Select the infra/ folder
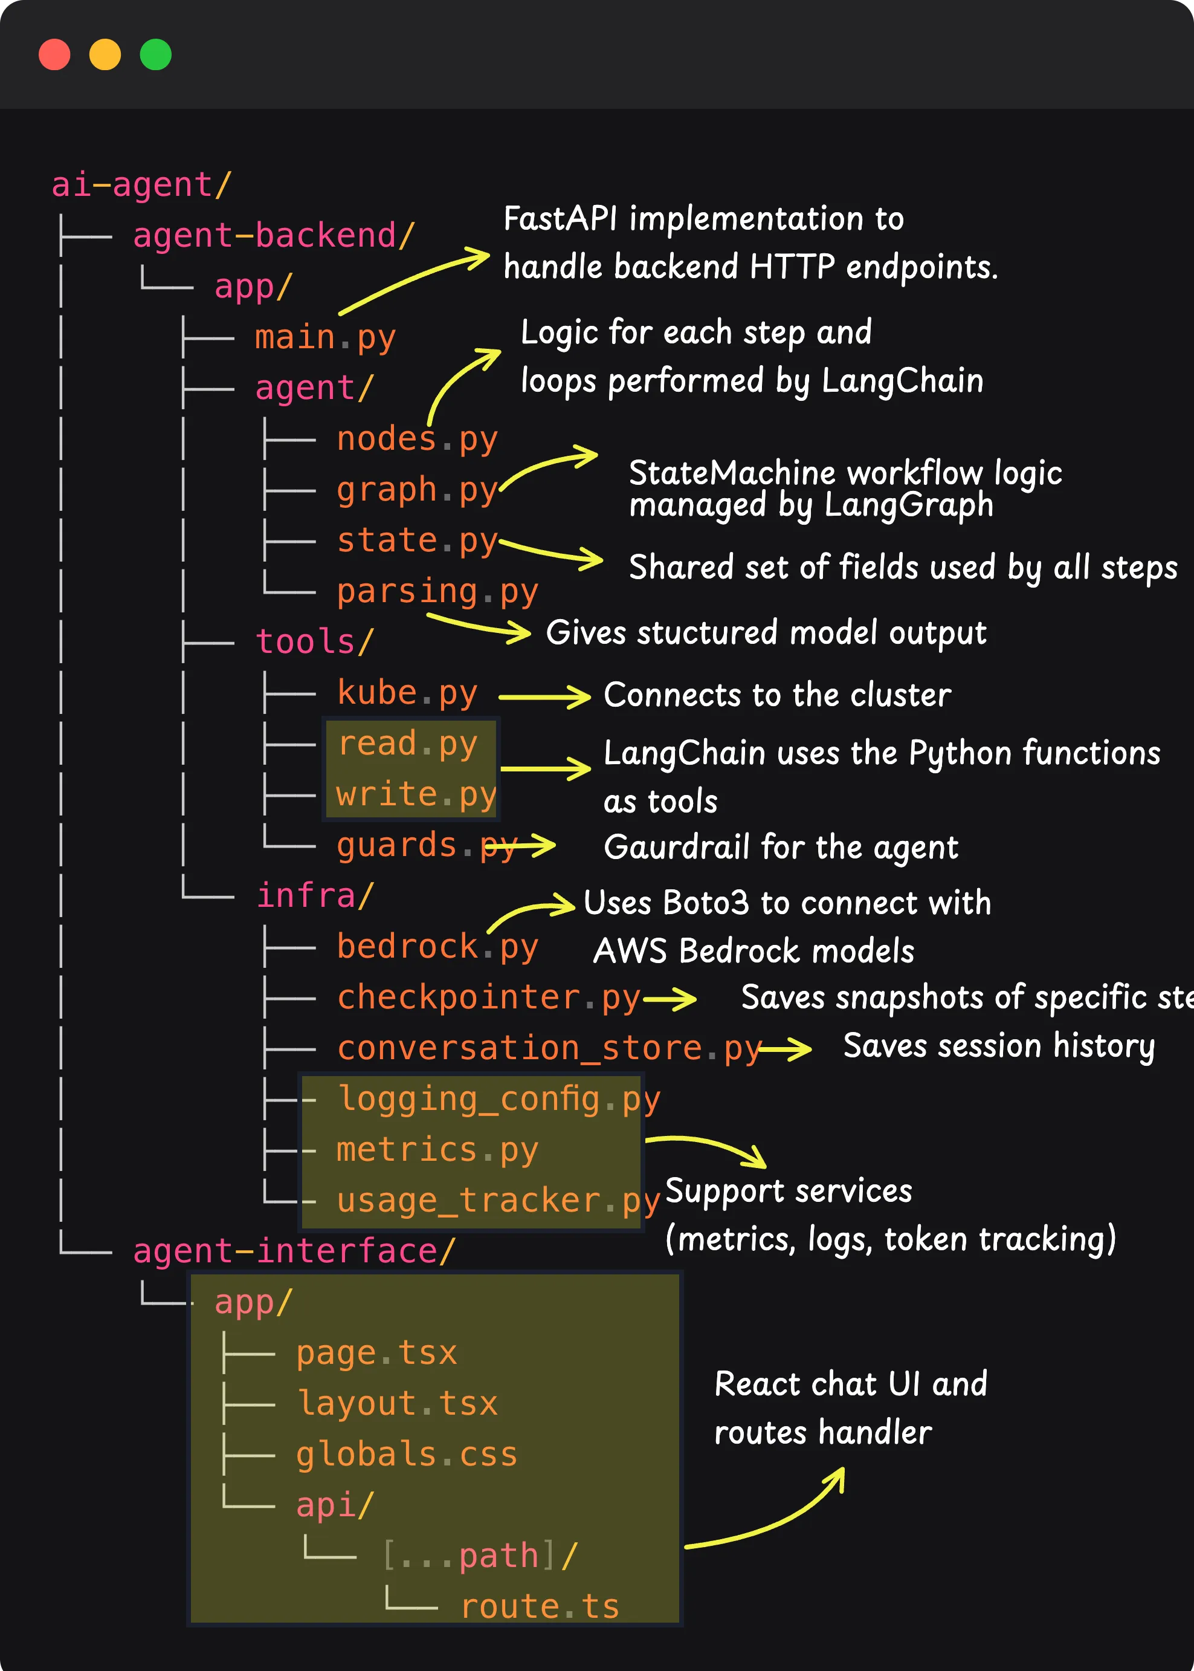This screenshot has height=1671, width=1194. click(x=315, y=896)
